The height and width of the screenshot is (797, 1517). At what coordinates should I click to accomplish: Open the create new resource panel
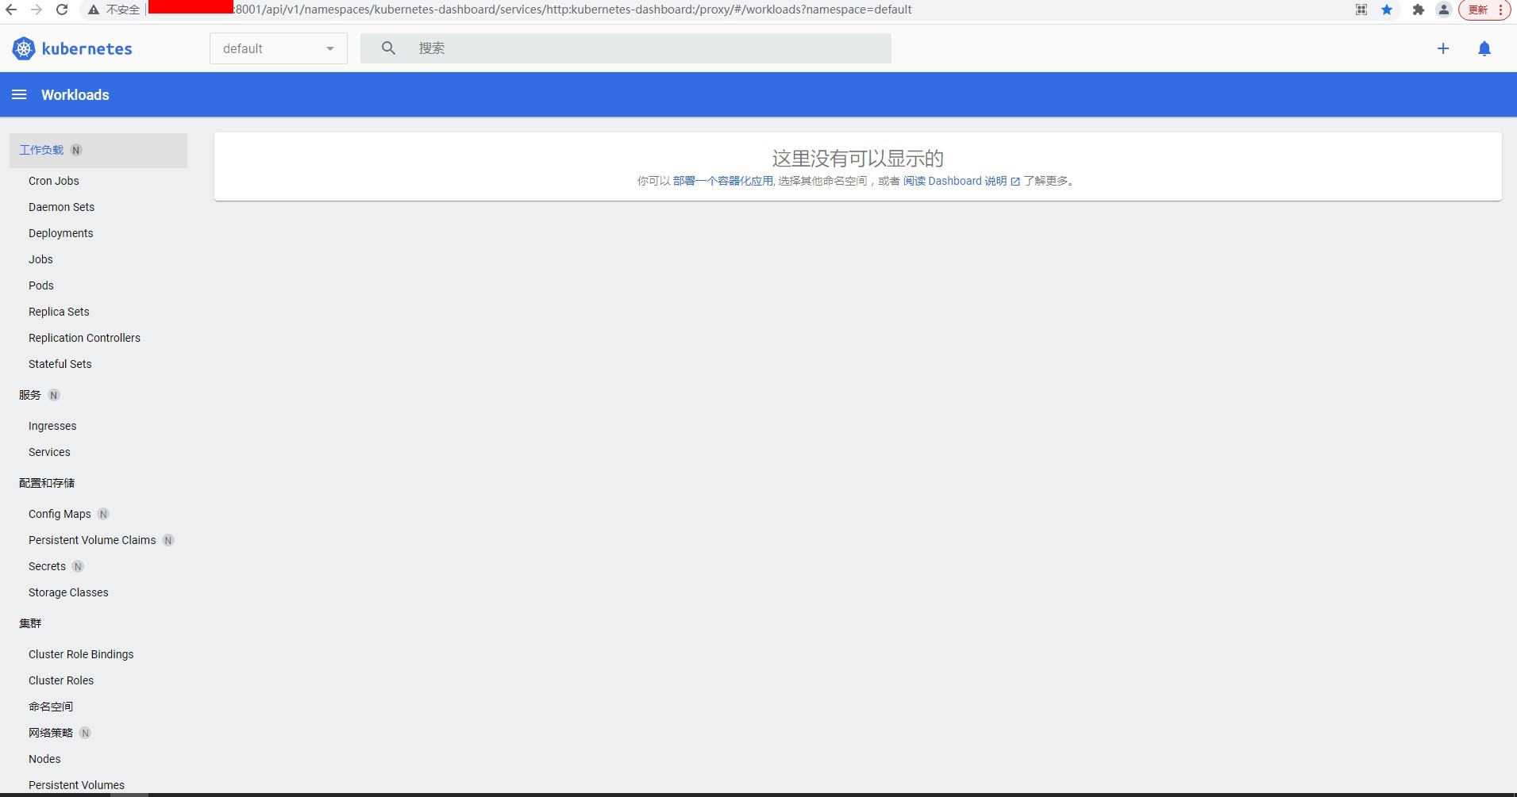[x=1443, y=48]
